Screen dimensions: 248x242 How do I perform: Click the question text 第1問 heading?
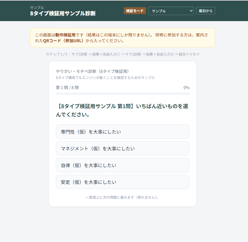122,110
